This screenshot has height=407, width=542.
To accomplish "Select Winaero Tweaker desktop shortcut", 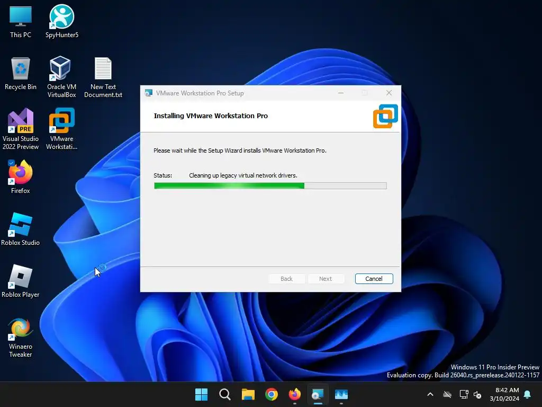I will (x=21, y=338).
